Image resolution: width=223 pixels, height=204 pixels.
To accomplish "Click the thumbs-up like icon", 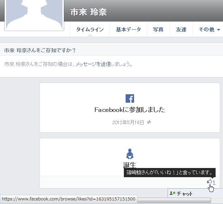I will tap(210, 181).
